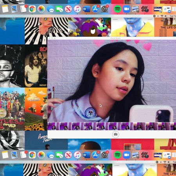The height and width of the screenshot is (176, 176).
Task: Open Messages from the lower dock
Action: [50, 155]
